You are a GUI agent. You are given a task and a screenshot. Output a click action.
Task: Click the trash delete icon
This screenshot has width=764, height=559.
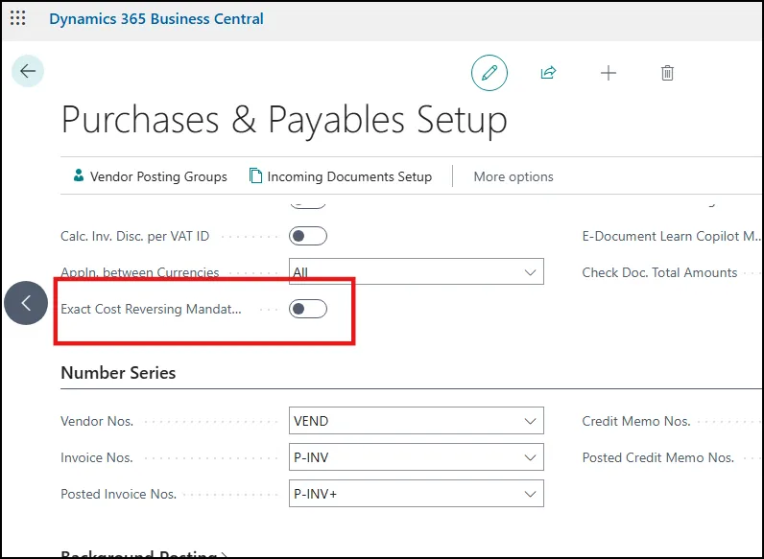(667, 73)
